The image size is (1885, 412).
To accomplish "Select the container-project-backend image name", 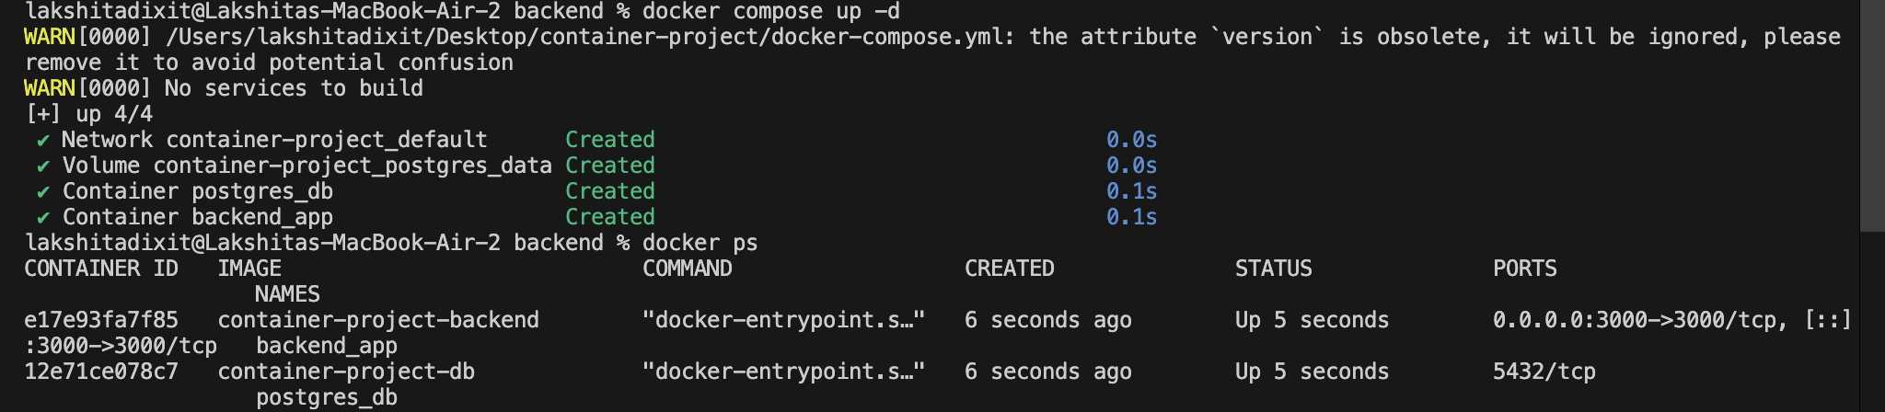I will tap(378, 320).
